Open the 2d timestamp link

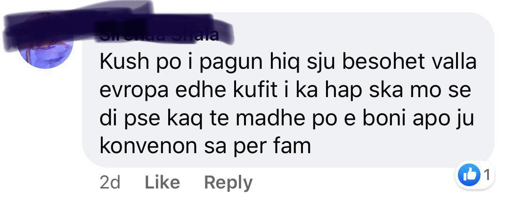110,183
